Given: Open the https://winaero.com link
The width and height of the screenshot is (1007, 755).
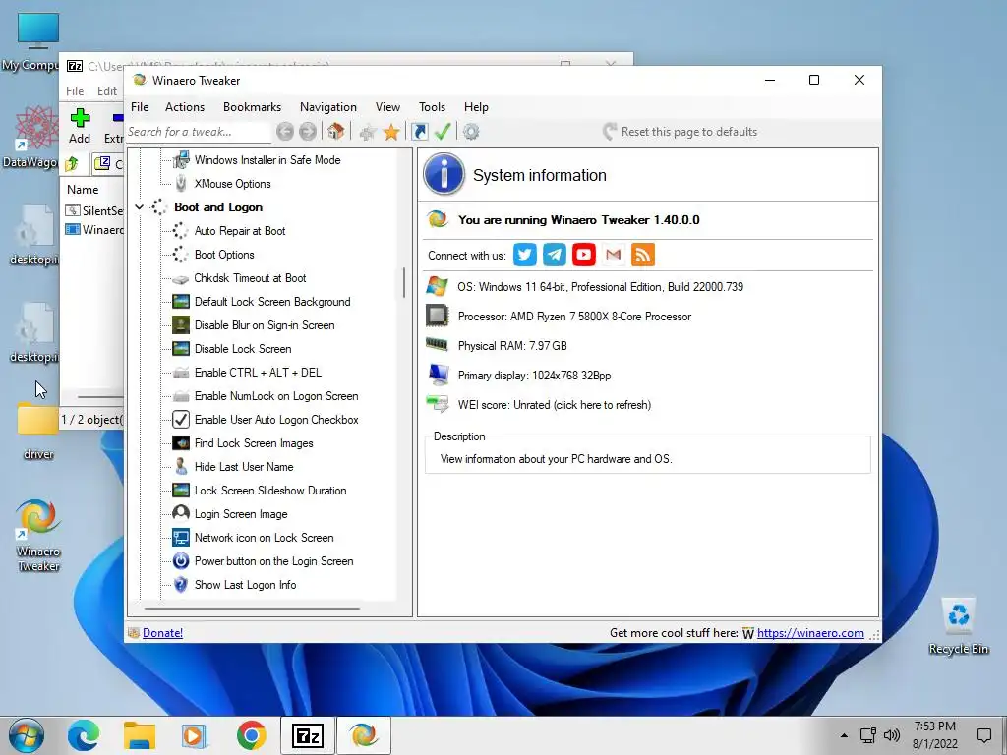Looking at the screenshot, I should point(810,633).
